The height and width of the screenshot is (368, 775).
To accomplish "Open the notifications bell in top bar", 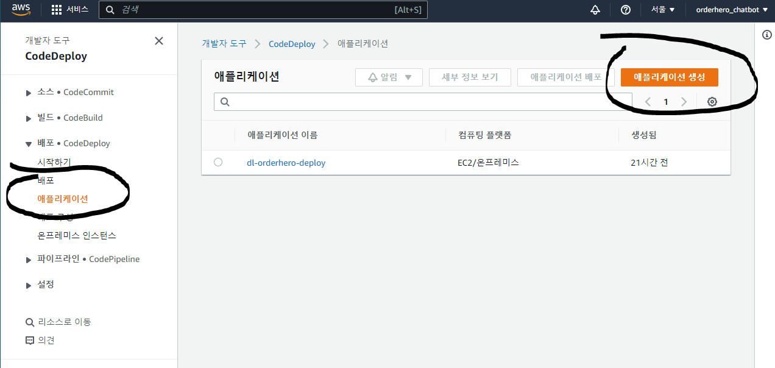I will (595, 10).
